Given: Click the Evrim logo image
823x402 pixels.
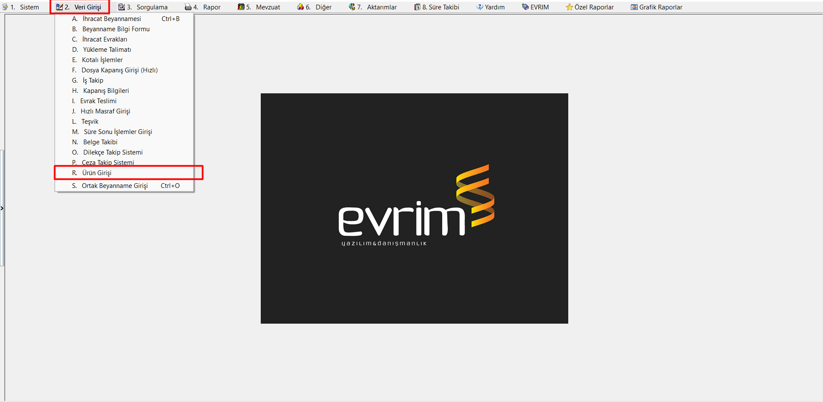Looking at the screenshot, I should (x=414, y=208).
